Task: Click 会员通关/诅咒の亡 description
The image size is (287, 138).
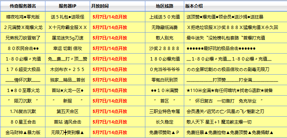Action: coord(225,111)
